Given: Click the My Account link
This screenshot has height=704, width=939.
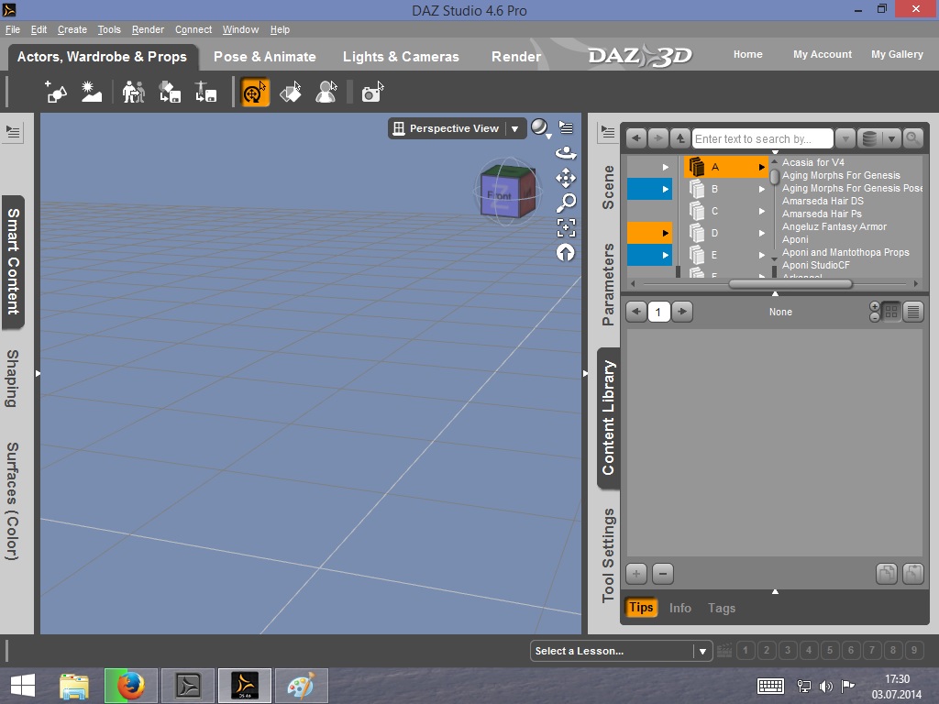Looking at the screenshot, I should click(x=823, y=54).
